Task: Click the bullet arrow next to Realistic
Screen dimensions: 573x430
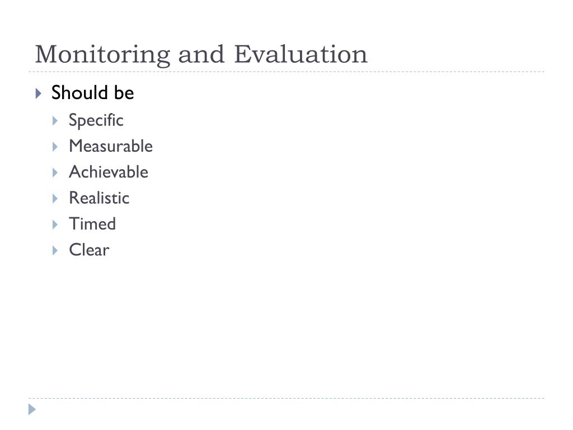Action: [55, 199]
